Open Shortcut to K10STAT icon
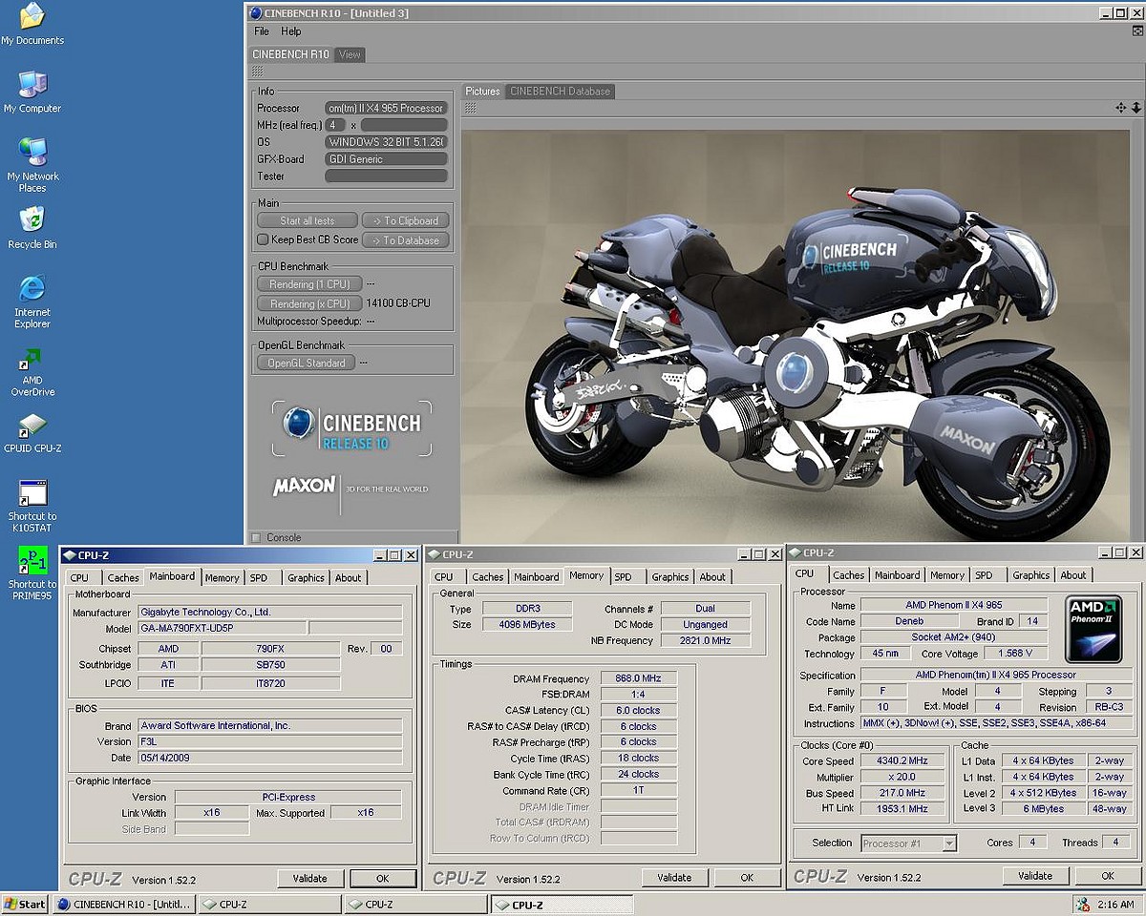Viewport: 1146px width, 916px height. 32,494
